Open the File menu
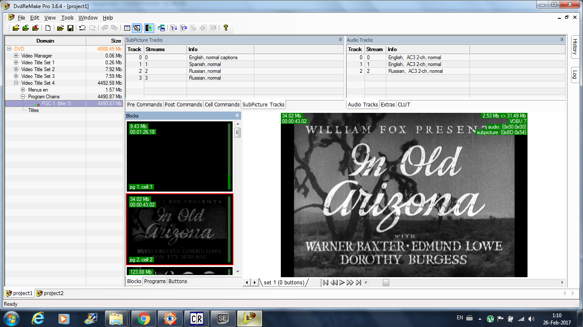 point(21,18)
